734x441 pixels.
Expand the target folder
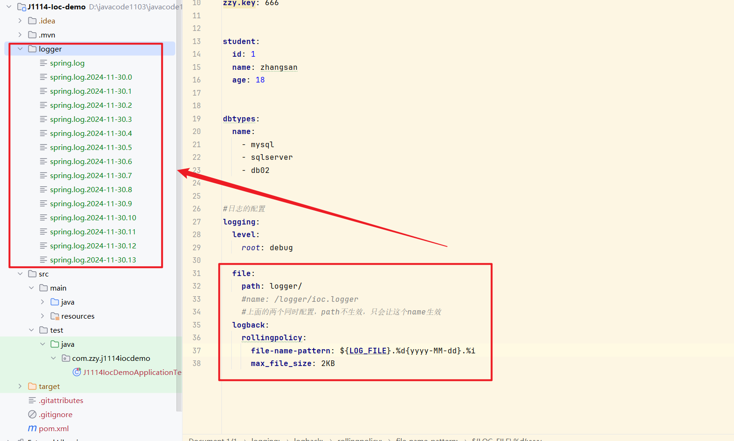click(x=20, y=386)
